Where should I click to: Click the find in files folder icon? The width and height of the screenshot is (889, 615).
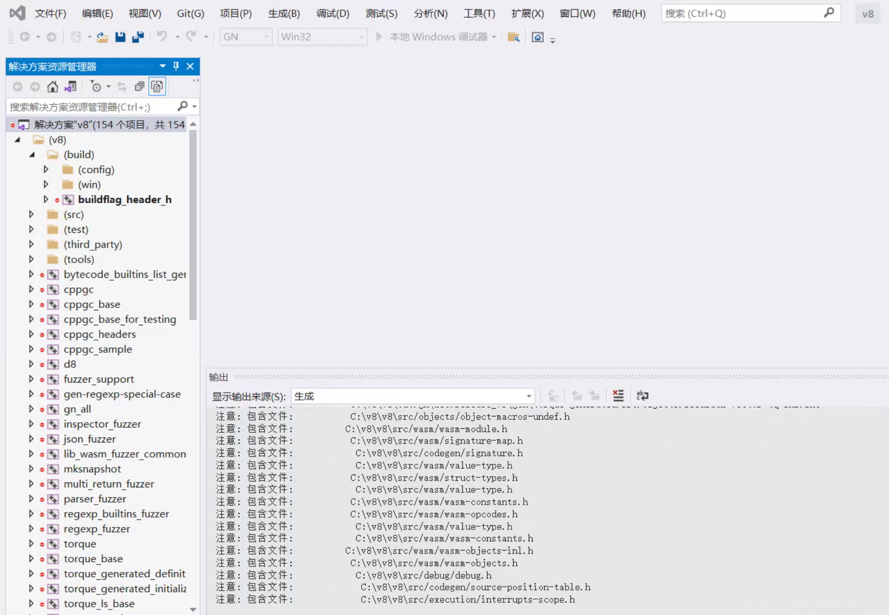tap(514, 37)
